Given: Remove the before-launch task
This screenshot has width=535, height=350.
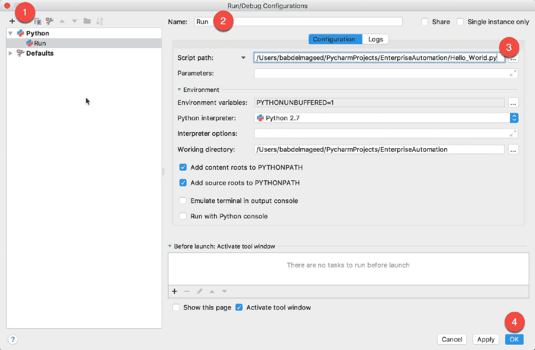Looking at the screenshot, I should tap(187, 291).
